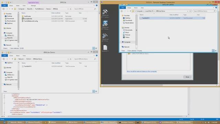
Task: Open the View ribbon tab in BRXLite window
Action: tap(24, 6)
